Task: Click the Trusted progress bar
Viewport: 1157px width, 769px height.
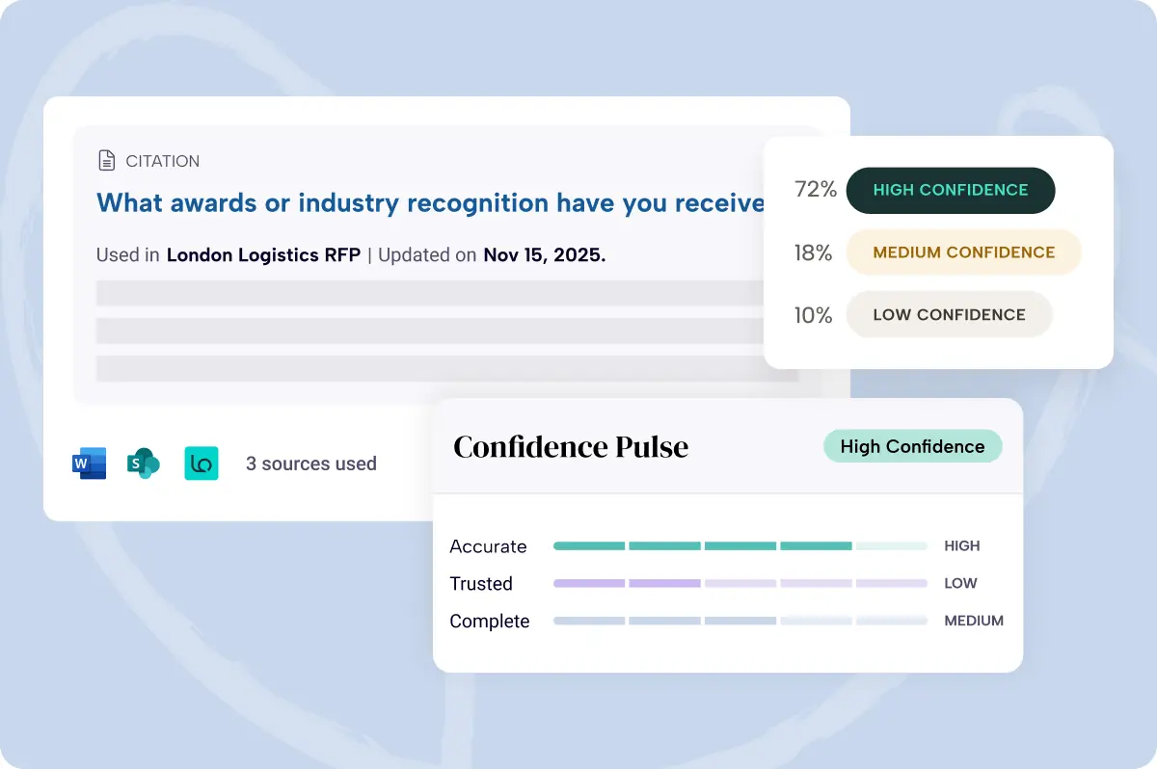Action: tap(740, 584)
